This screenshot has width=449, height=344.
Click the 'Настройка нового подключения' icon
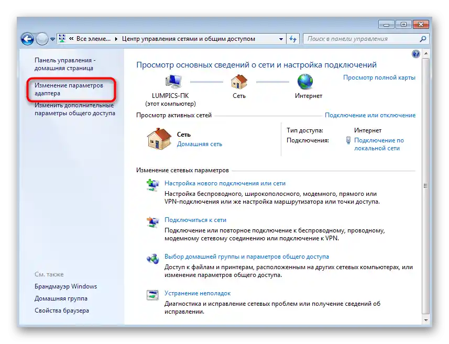pos(152,185)
